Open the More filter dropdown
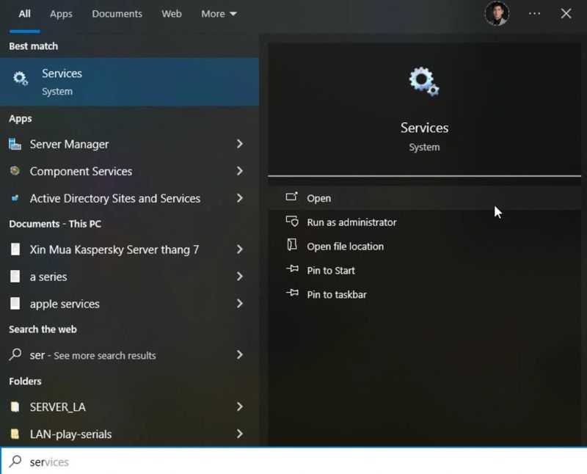 pyautogui.click(x=219, y=14)
